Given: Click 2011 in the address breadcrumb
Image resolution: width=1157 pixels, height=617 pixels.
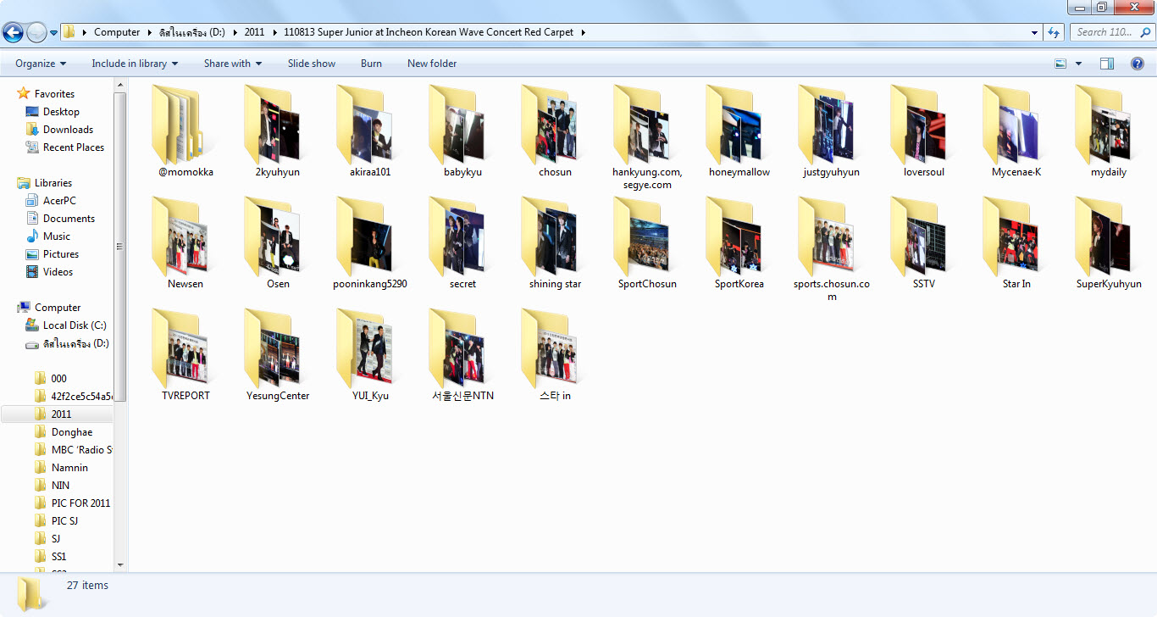Looking at the screenshot, I should 254,32.
